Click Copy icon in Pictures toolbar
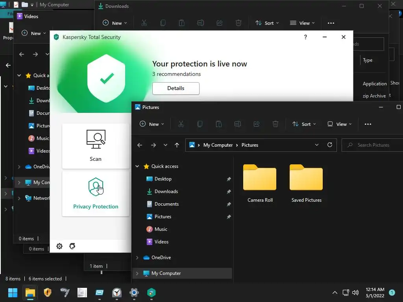403x302 pixels. [x=200, y=124]
